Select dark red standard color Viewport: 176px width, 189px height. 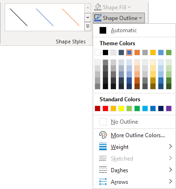tap(97, 108)
